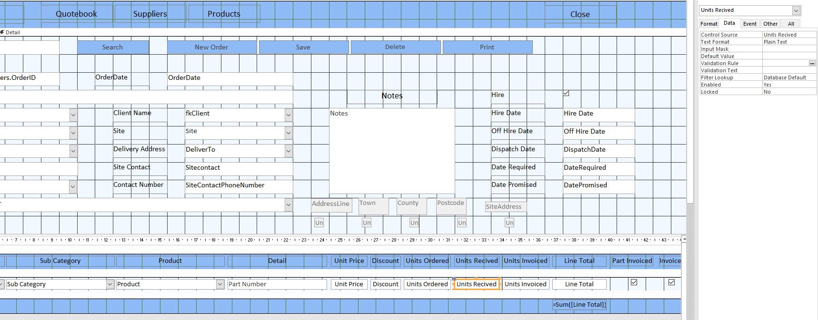Select the DispatchDate text box
The width and height of the screenshot is (818, 320).
click(599, 151)
